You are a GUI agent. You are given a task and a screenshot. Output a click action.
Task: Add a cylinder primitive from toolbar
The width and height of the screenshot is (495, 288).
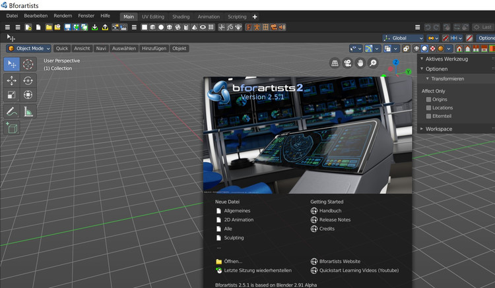(x=186, y=27)
